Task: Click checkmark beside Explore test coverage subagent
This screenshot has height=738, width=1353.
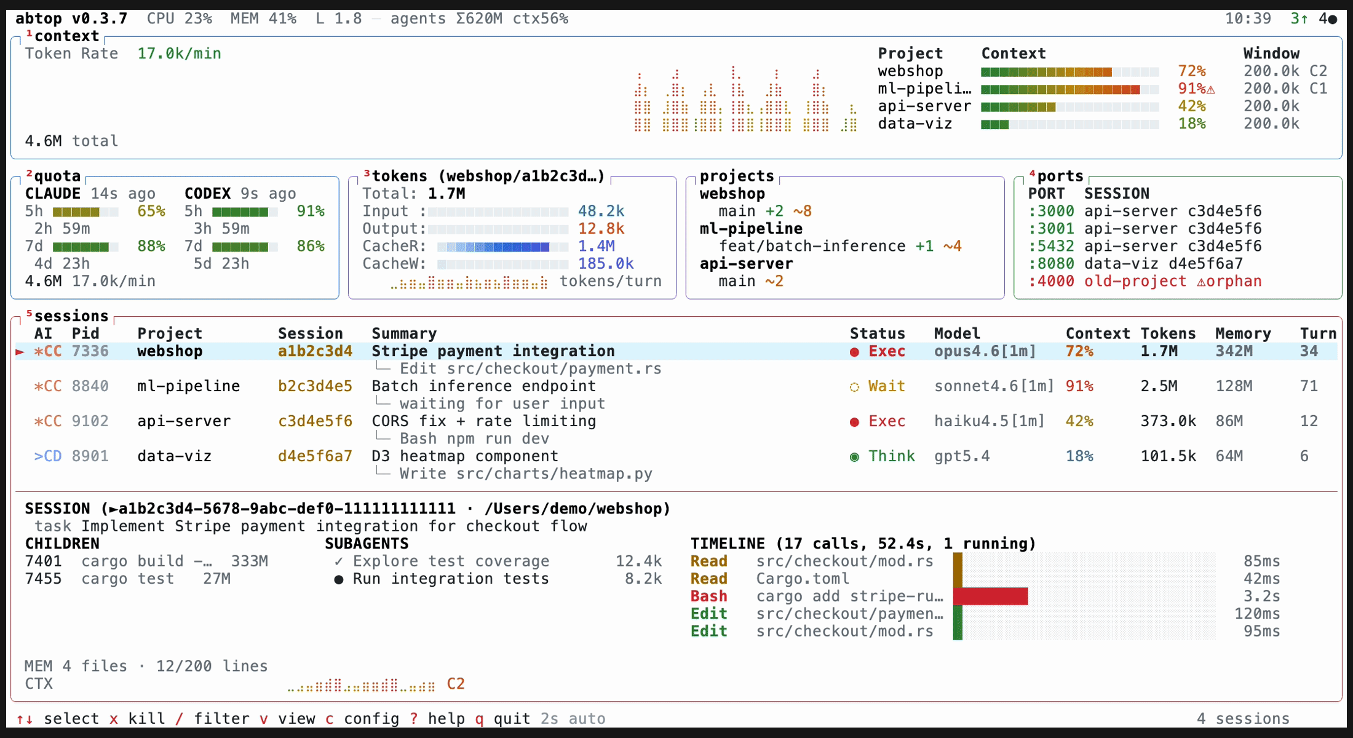Action: 338,561
